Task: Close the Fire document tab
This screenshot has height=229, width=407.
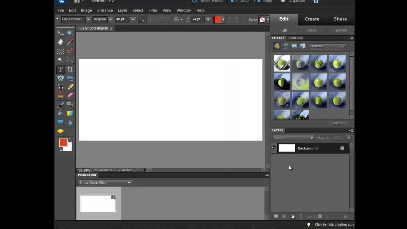Action: [x=111, y=29]
